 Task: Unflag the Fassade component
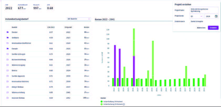(8, 49)
